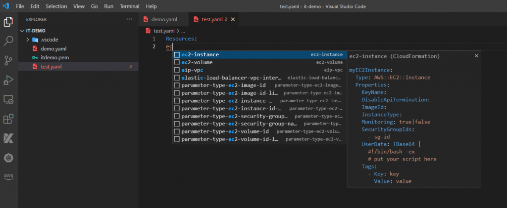Open the Kubernetes extension view
The image size is (507, 208).
(x=8, y=158)
